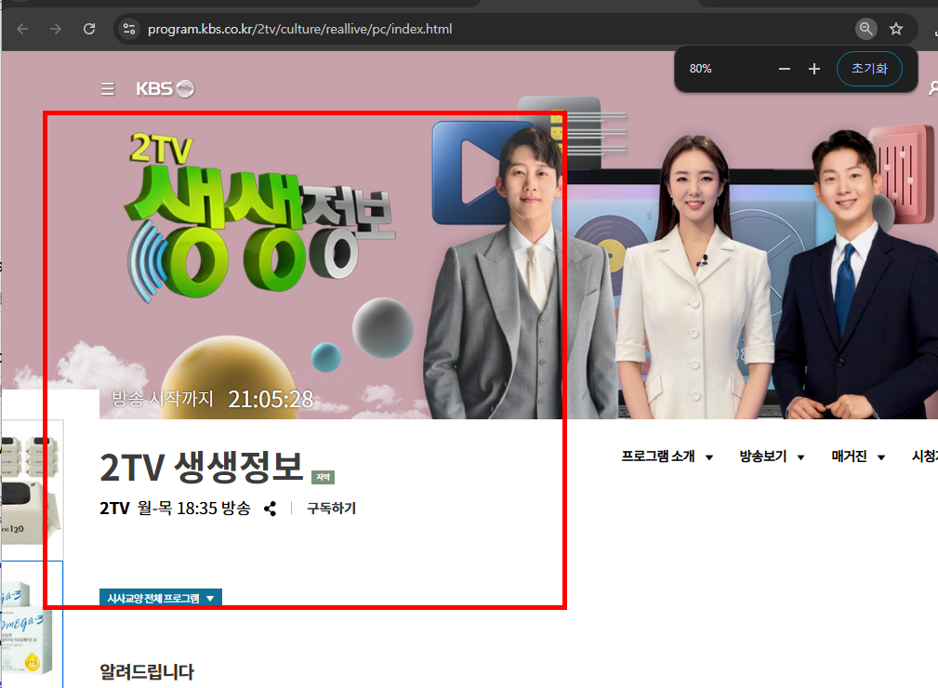Increase page zoom with the plus control
The height and width of the screenshot is (688, 938).
pos(813,68)
